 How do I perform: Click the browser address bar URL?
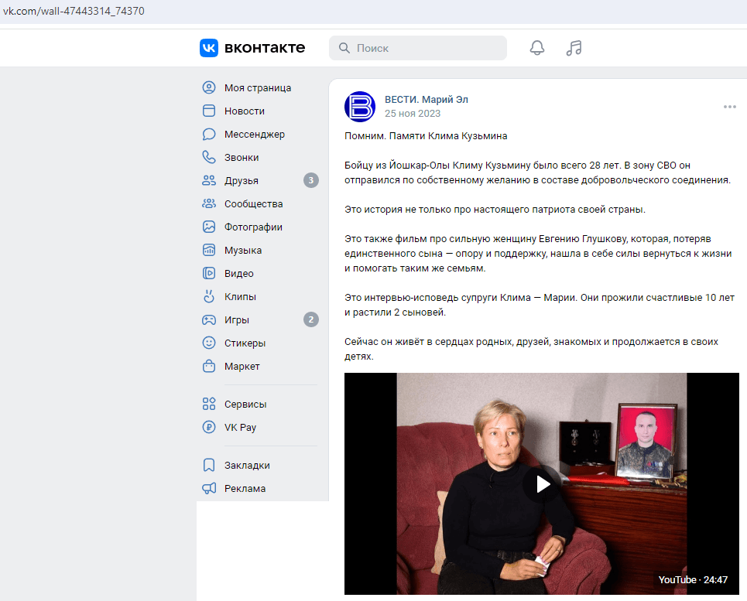(x=74, y=11)
